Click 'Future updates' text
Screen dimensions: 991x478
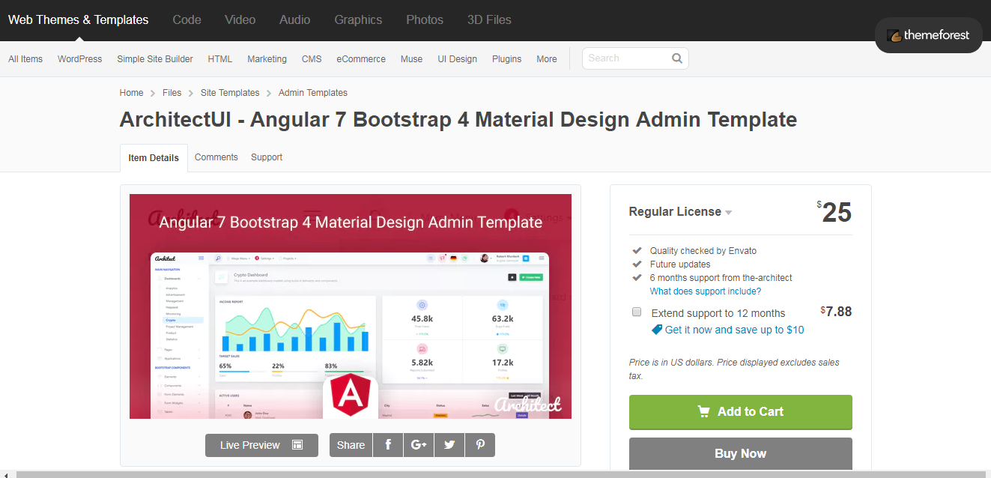[x=680, y=264]
